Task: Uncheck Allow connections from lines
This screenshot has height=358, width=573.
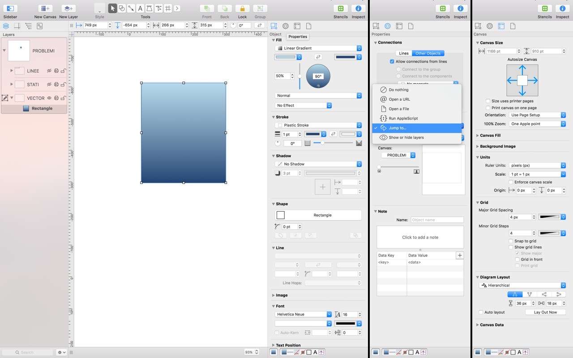Action: pyautogui.click(x=392, y=62)
